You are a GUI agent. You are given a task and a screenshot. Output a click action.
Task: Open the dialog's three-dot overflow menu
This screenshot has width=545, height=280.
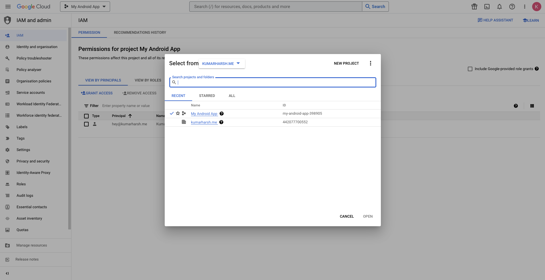pos(370,63)
